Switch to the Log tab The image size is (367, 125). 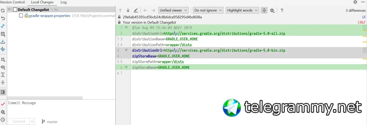pos(64,2)
